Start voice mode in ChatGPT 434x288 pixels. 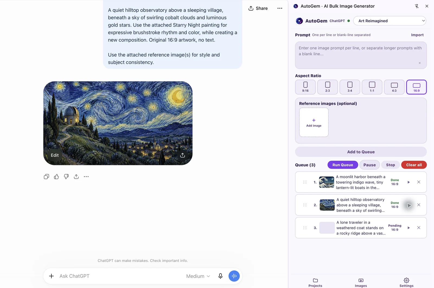[234, 276]
